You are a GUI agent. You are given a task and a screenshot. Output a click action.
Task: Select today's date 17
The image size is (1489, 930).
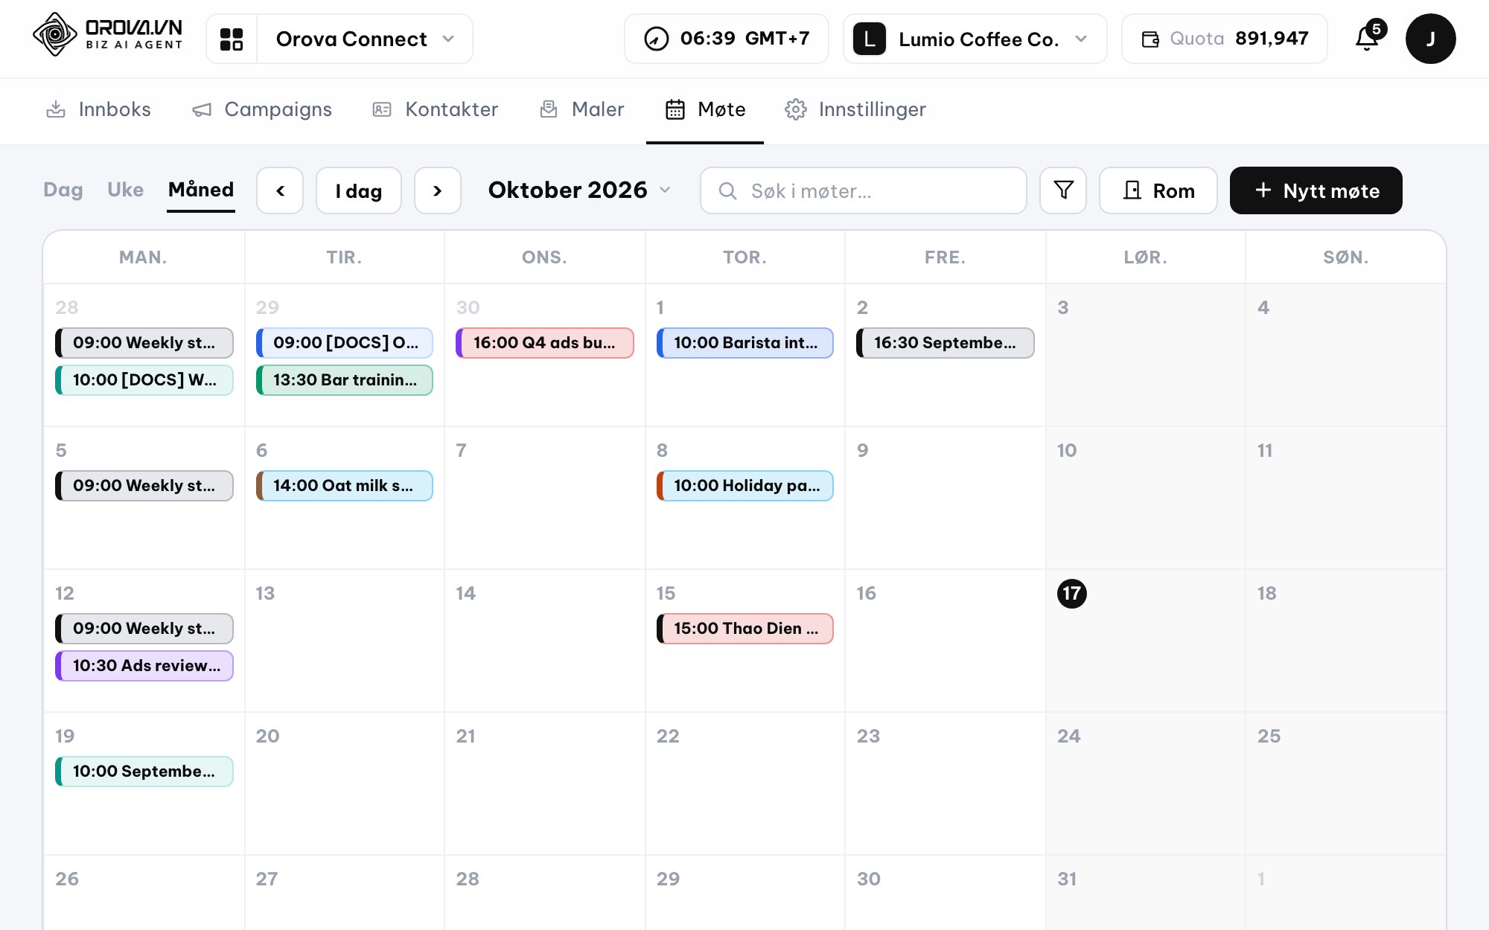pos(1072,594)
